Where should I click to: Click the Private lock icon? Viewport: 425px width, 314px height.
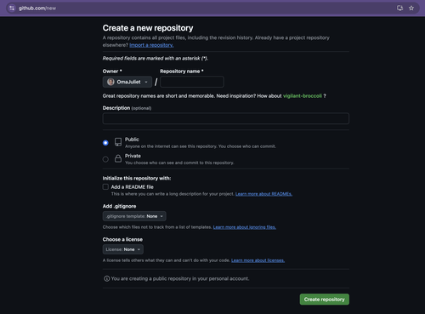click(118, 158)
